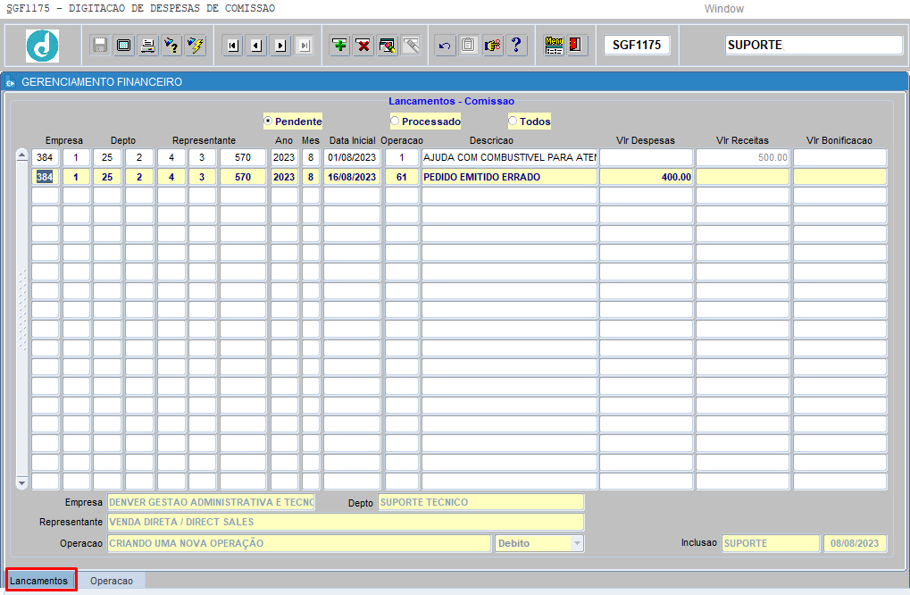Click the Execute Query flashlight with lightning

(x=196, y=46)
